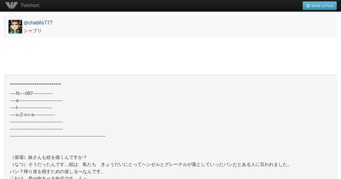This screenshot has height=179, width=341.
Task: Open the chablis777 avatar picture
Action: [x=15, y=27]
